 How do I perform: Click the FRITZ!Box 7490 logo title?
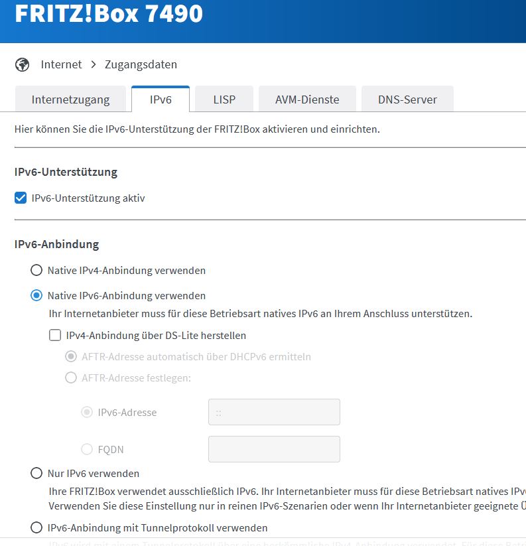pos(109,14)
